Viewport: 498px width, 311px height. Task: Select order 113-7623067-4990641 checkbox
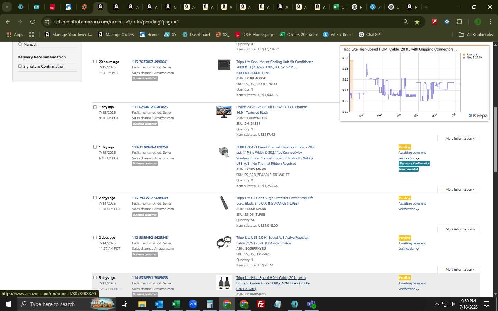(x=95, y=62)
